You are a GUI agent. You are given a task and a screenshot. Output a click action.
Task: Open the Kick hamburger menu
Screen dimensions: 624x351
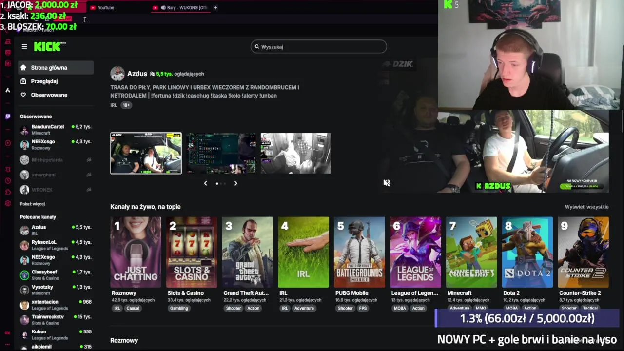[24, 47]
